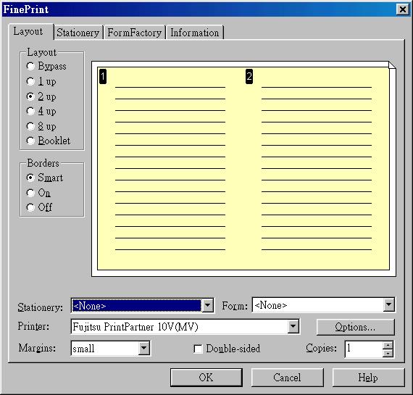Click the Options... button

pyautogui.click(x=355, y=327)
